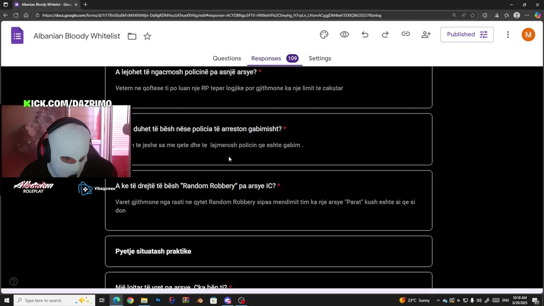Open Microsoft Store from the taskbar
This screenshot has width=544, height=306.
(x=214, y=300)
